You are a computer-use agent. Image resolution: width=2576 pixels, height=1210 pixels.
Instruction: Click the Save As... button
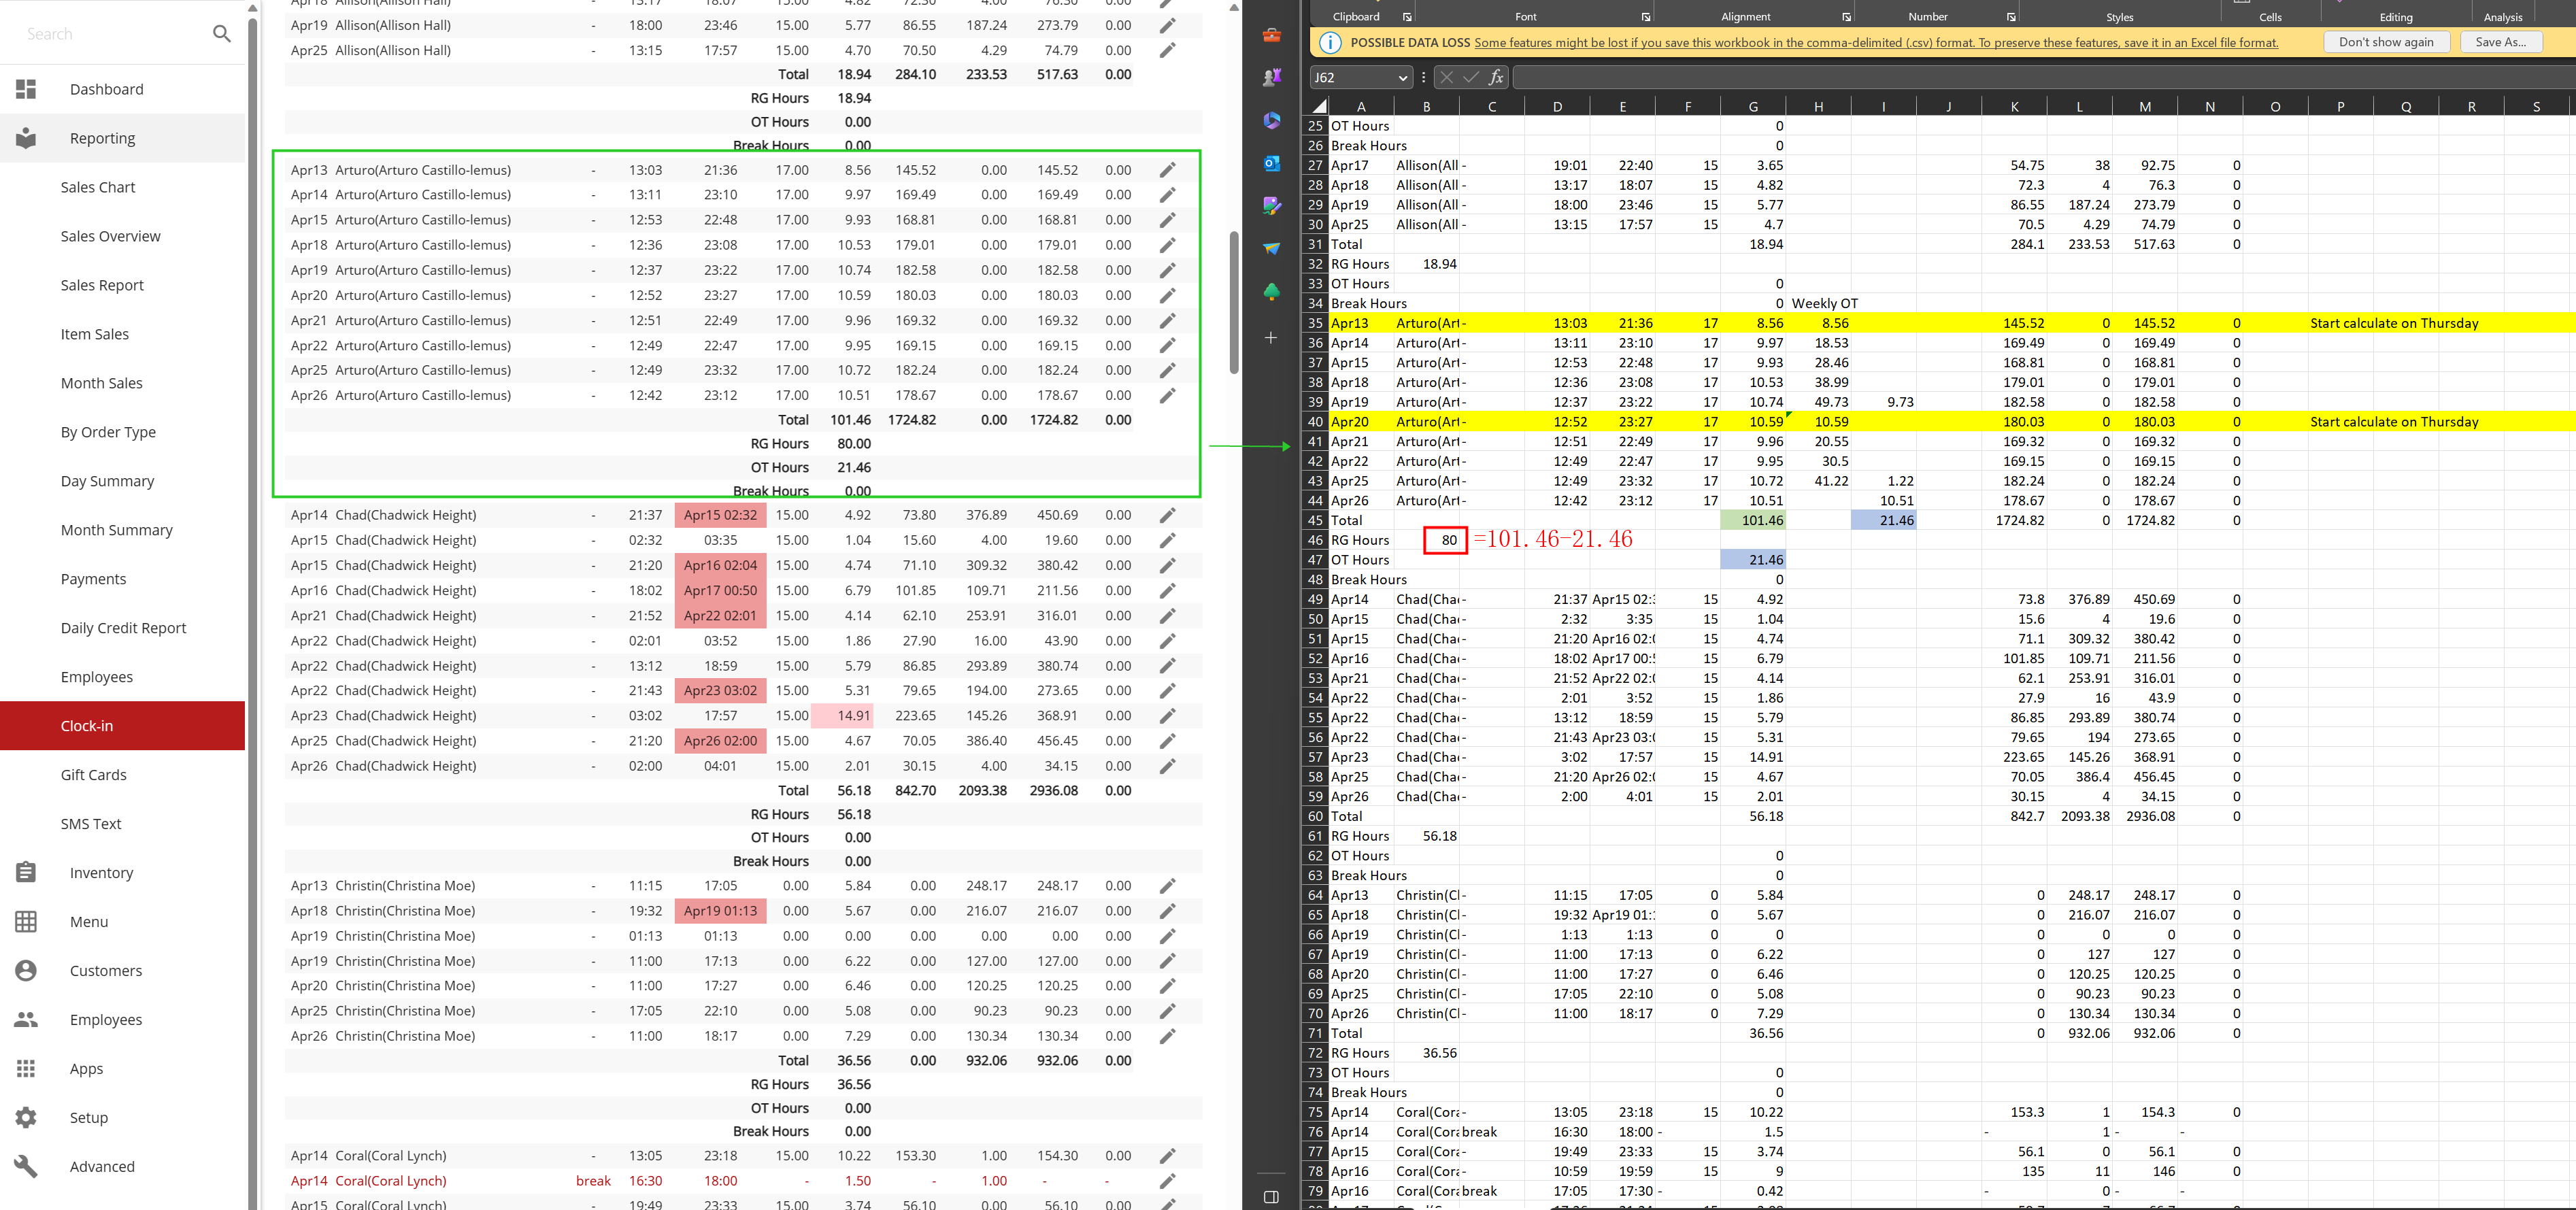click(2500, 42)
